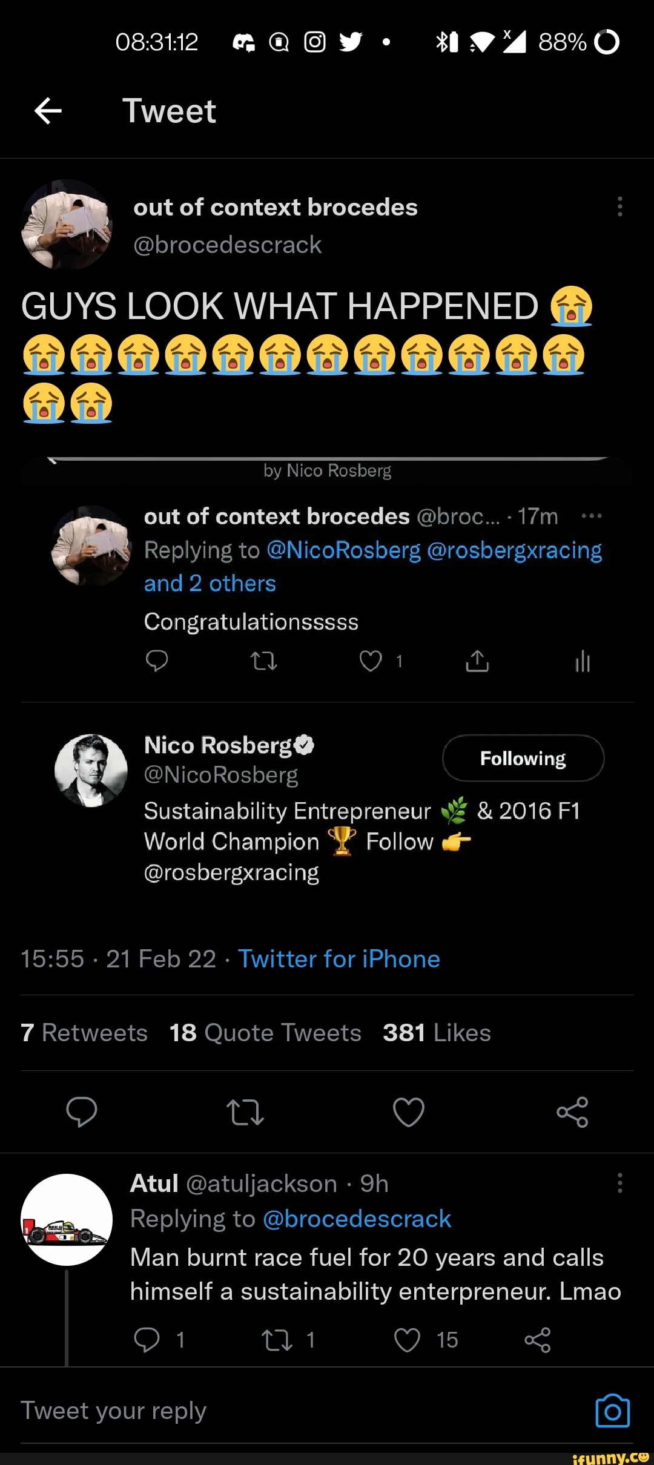Retweet the main tweet
The image size is (654, 1465).
click(x=245, y=1111)
